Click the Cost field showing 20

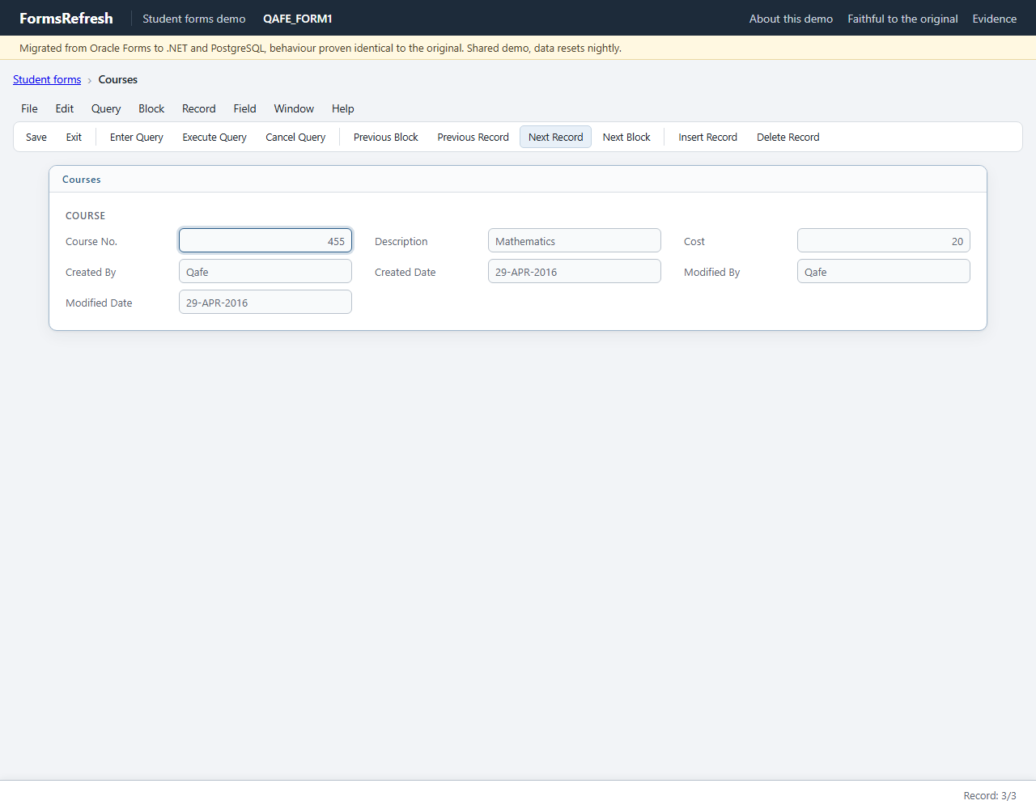click(x=884, y=240)
